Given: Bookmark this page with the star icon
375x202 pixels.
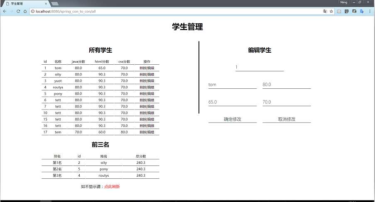Looking at the screenshot, I should 331,11.
